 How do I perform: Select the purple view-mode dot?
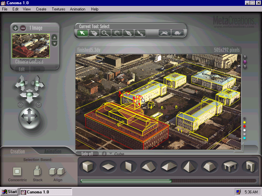(x=245, y=62)
